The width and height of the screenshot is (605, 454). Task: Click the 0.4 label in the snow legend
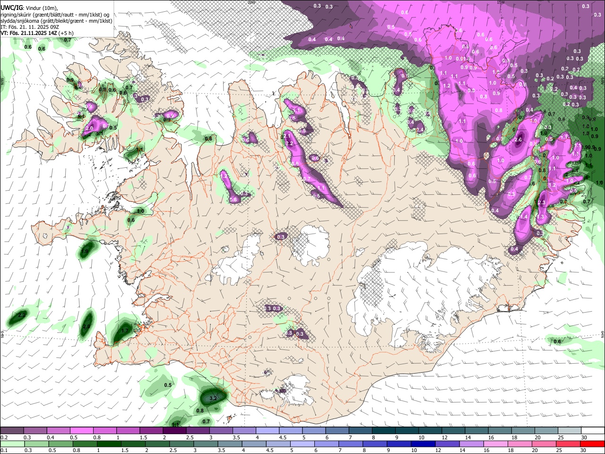[x=51, y=437]
